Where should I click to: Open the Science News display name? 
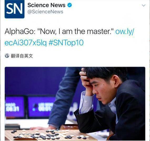(x=46, y=5)
